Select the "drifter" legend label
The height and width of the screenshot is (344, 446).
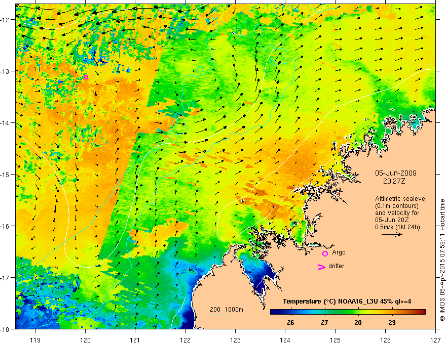tap(336, 266)
